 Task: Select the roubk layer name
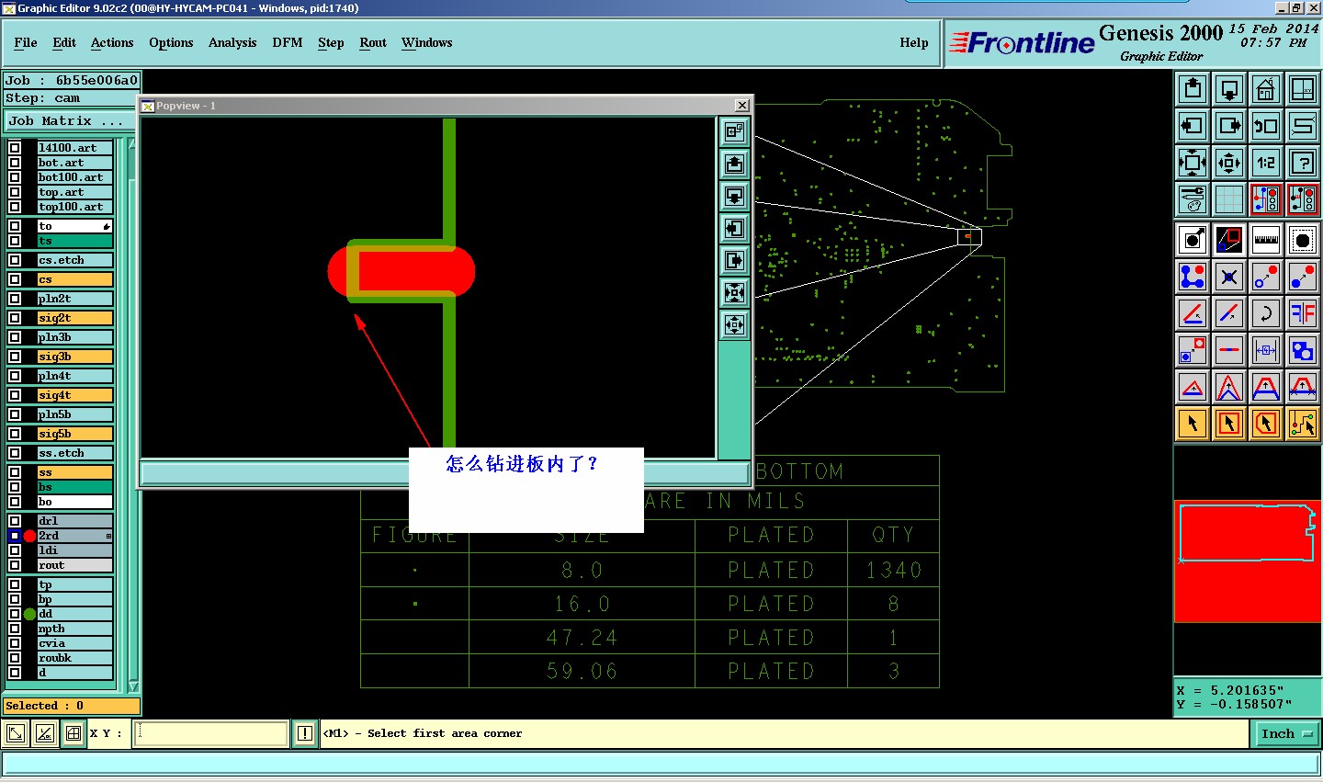pos(74,658)
